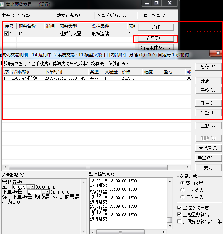Open 预警分析(Y) dialog
Screen dimensions: 223x234
[x=112, y=16]
